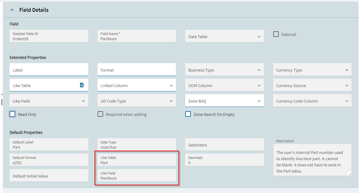Click the Default Properties heading

click(x=26, y=132)
